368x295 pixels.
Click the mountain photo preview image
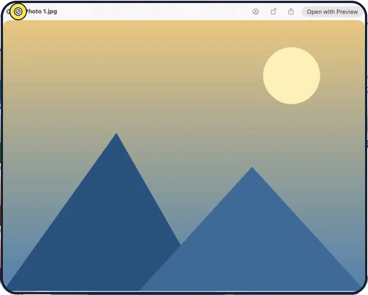coord(184,156)
